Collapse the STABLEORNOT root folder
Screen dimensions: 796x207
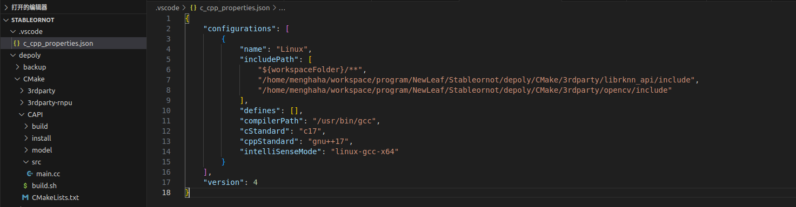pos(6,20)
